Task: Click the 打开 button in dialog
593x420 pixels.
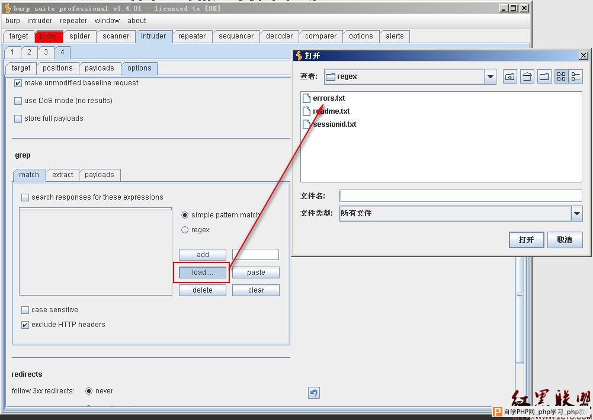Action: point(527,240)
